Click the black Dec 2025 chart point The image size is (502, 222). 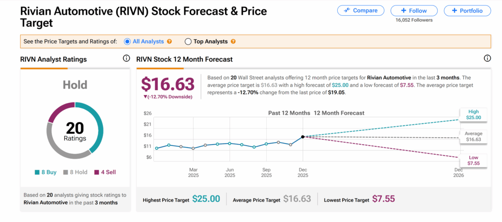point(303,137)
